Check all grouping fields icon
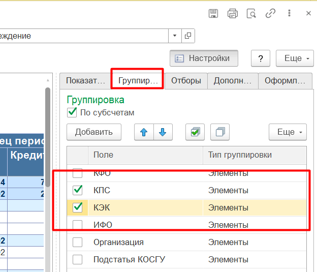This screenshot has width=317, height=272. pos(195,132)
